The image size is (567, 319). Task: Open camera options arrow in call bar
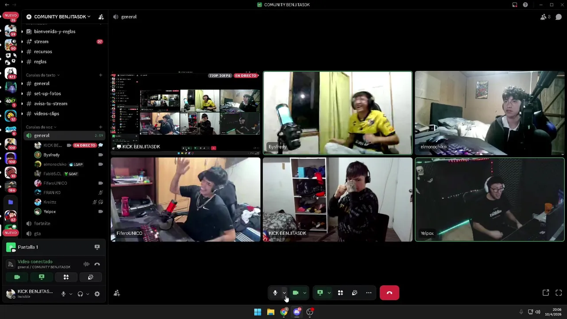(304, 293)
